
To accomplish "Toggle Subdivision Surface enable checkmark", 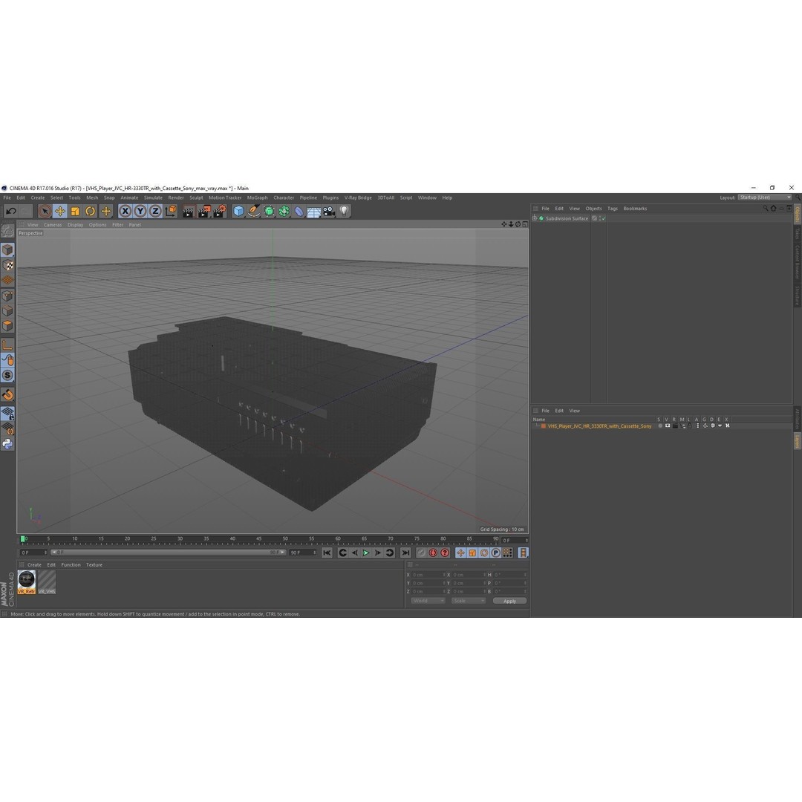I will pyautogui.click(x=604, y=218).
